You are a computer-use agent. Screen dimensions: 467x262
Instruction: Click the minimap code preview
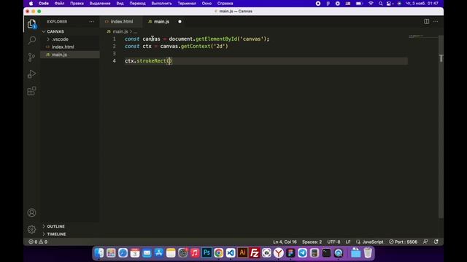pos(416,36)
